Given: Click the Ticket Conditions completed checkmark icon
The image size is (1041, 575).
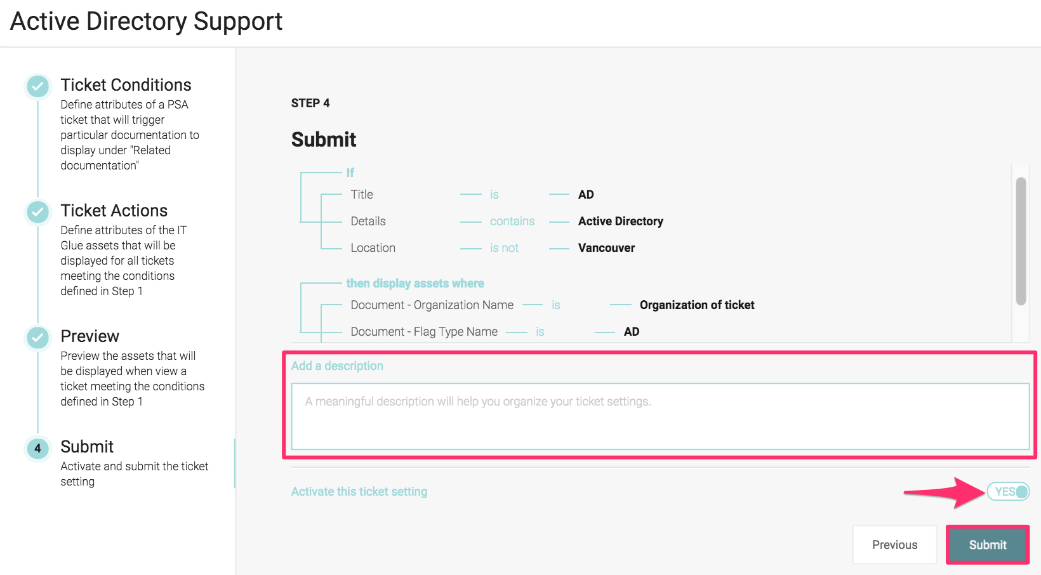Looking at the screenshot, I should pos(37,87).
